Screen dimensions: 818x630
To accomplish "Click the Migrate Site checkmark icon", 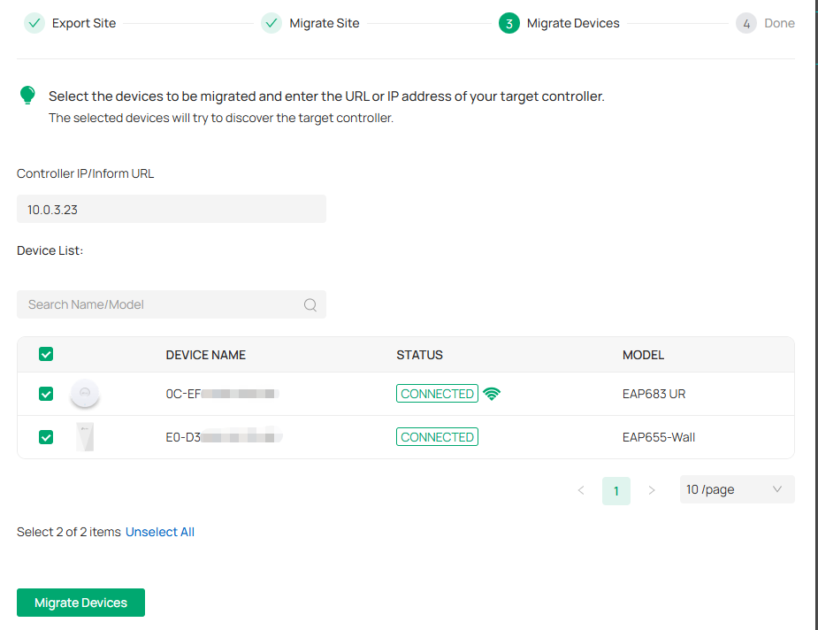I will [271, 23].
